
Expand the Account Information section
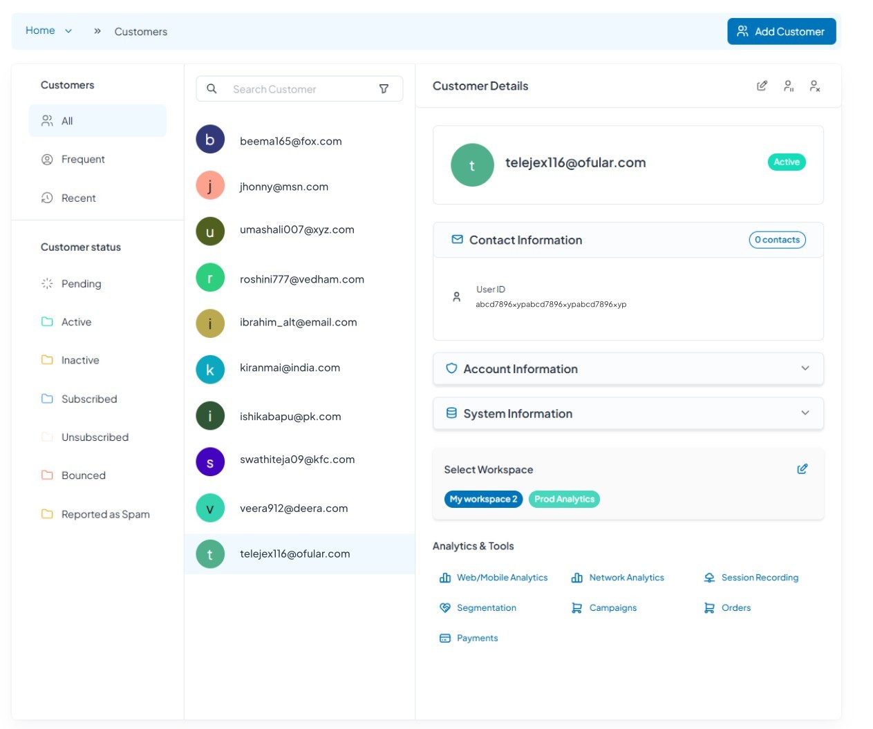628,368
